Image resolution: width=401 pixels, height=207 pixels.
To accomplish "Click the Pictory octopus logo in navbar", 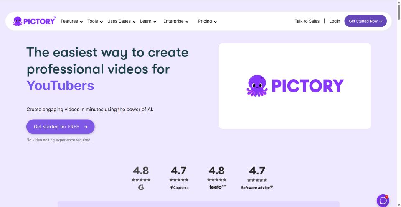I will tap(34, 21).
